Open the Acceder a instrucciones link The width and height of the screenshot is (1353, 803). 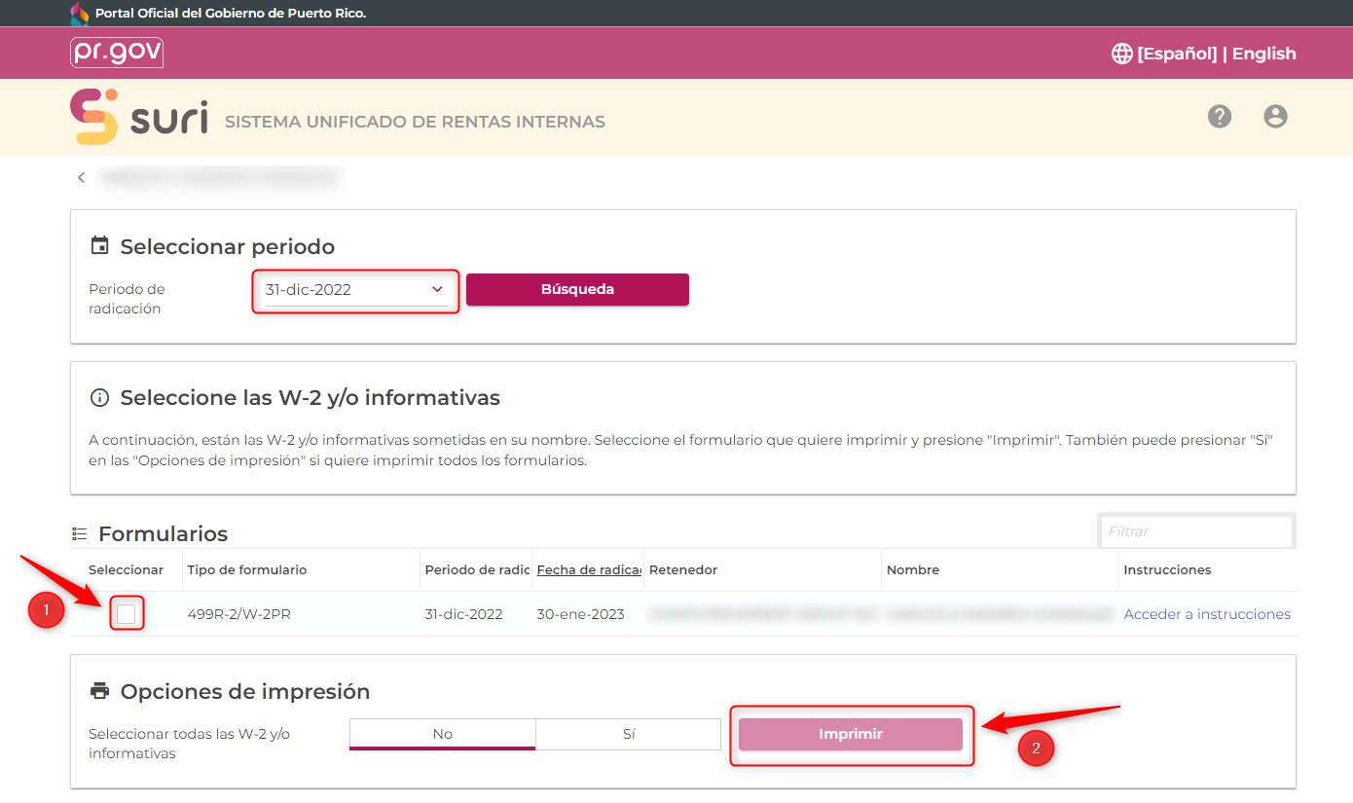pos(1207,614)
